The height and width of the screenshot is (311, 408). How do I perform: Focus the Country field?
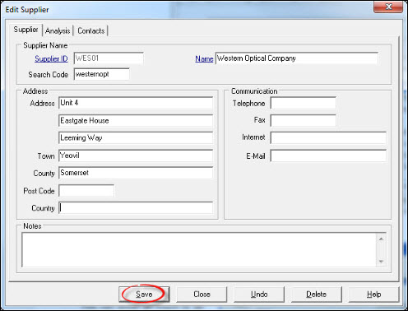tap(136, 208)
